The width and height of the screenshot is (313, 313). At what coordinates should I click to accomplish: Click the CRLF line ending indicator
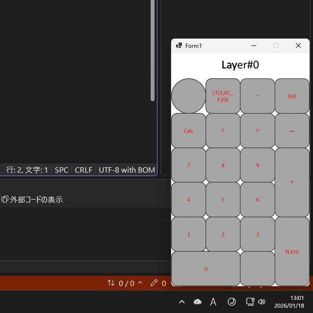click(x=83, y=170)
